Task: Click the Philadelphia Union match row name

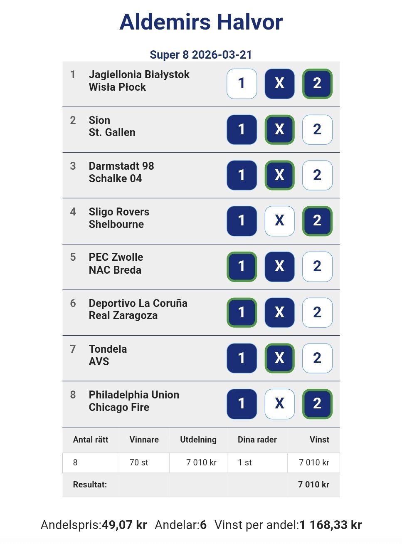Action: click(x=134, y=395)
